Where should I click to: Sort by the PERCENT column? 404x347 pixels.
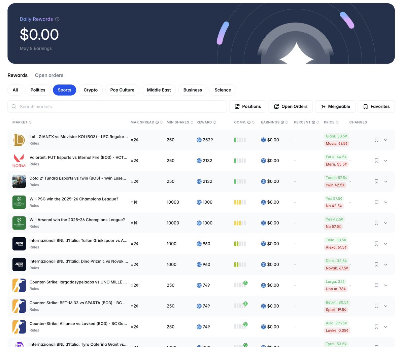[306, 122]
